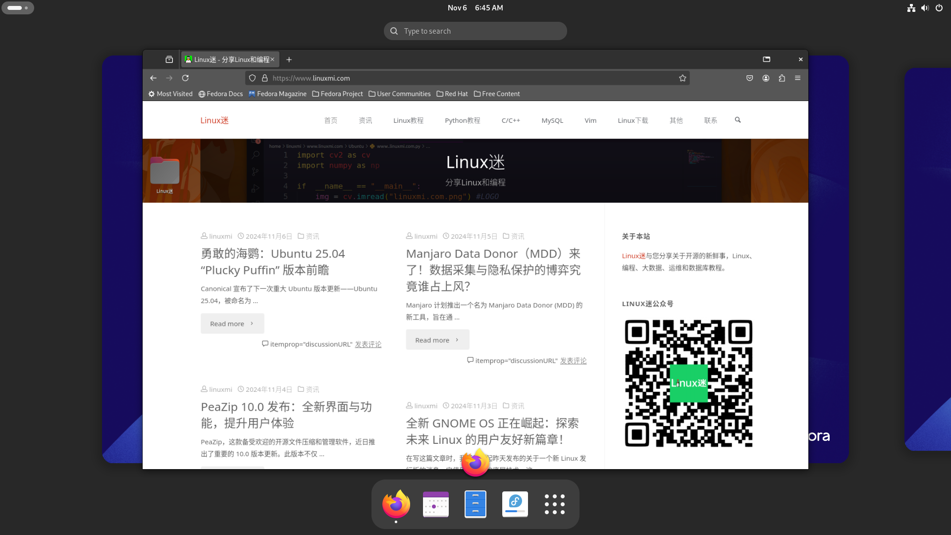Open the Save to Pocket icon
Image resolution: width=951 pixels, height=535 pixels.
[x=749, y=78]
